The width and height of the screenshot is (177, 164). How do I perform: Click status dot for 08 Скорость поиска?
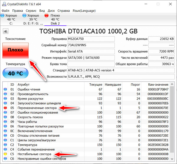(5, 117)
